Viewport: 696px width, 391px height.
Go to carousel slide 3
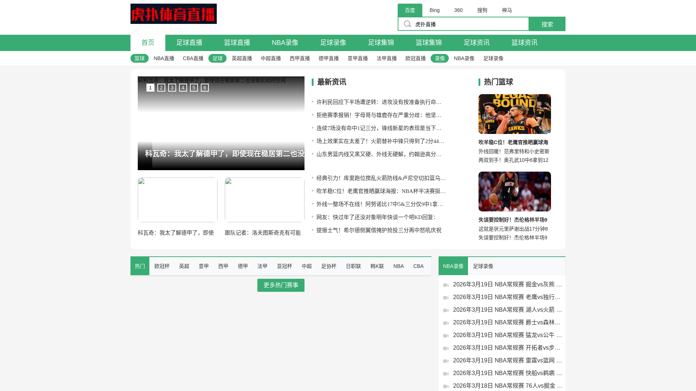(172, 88)
